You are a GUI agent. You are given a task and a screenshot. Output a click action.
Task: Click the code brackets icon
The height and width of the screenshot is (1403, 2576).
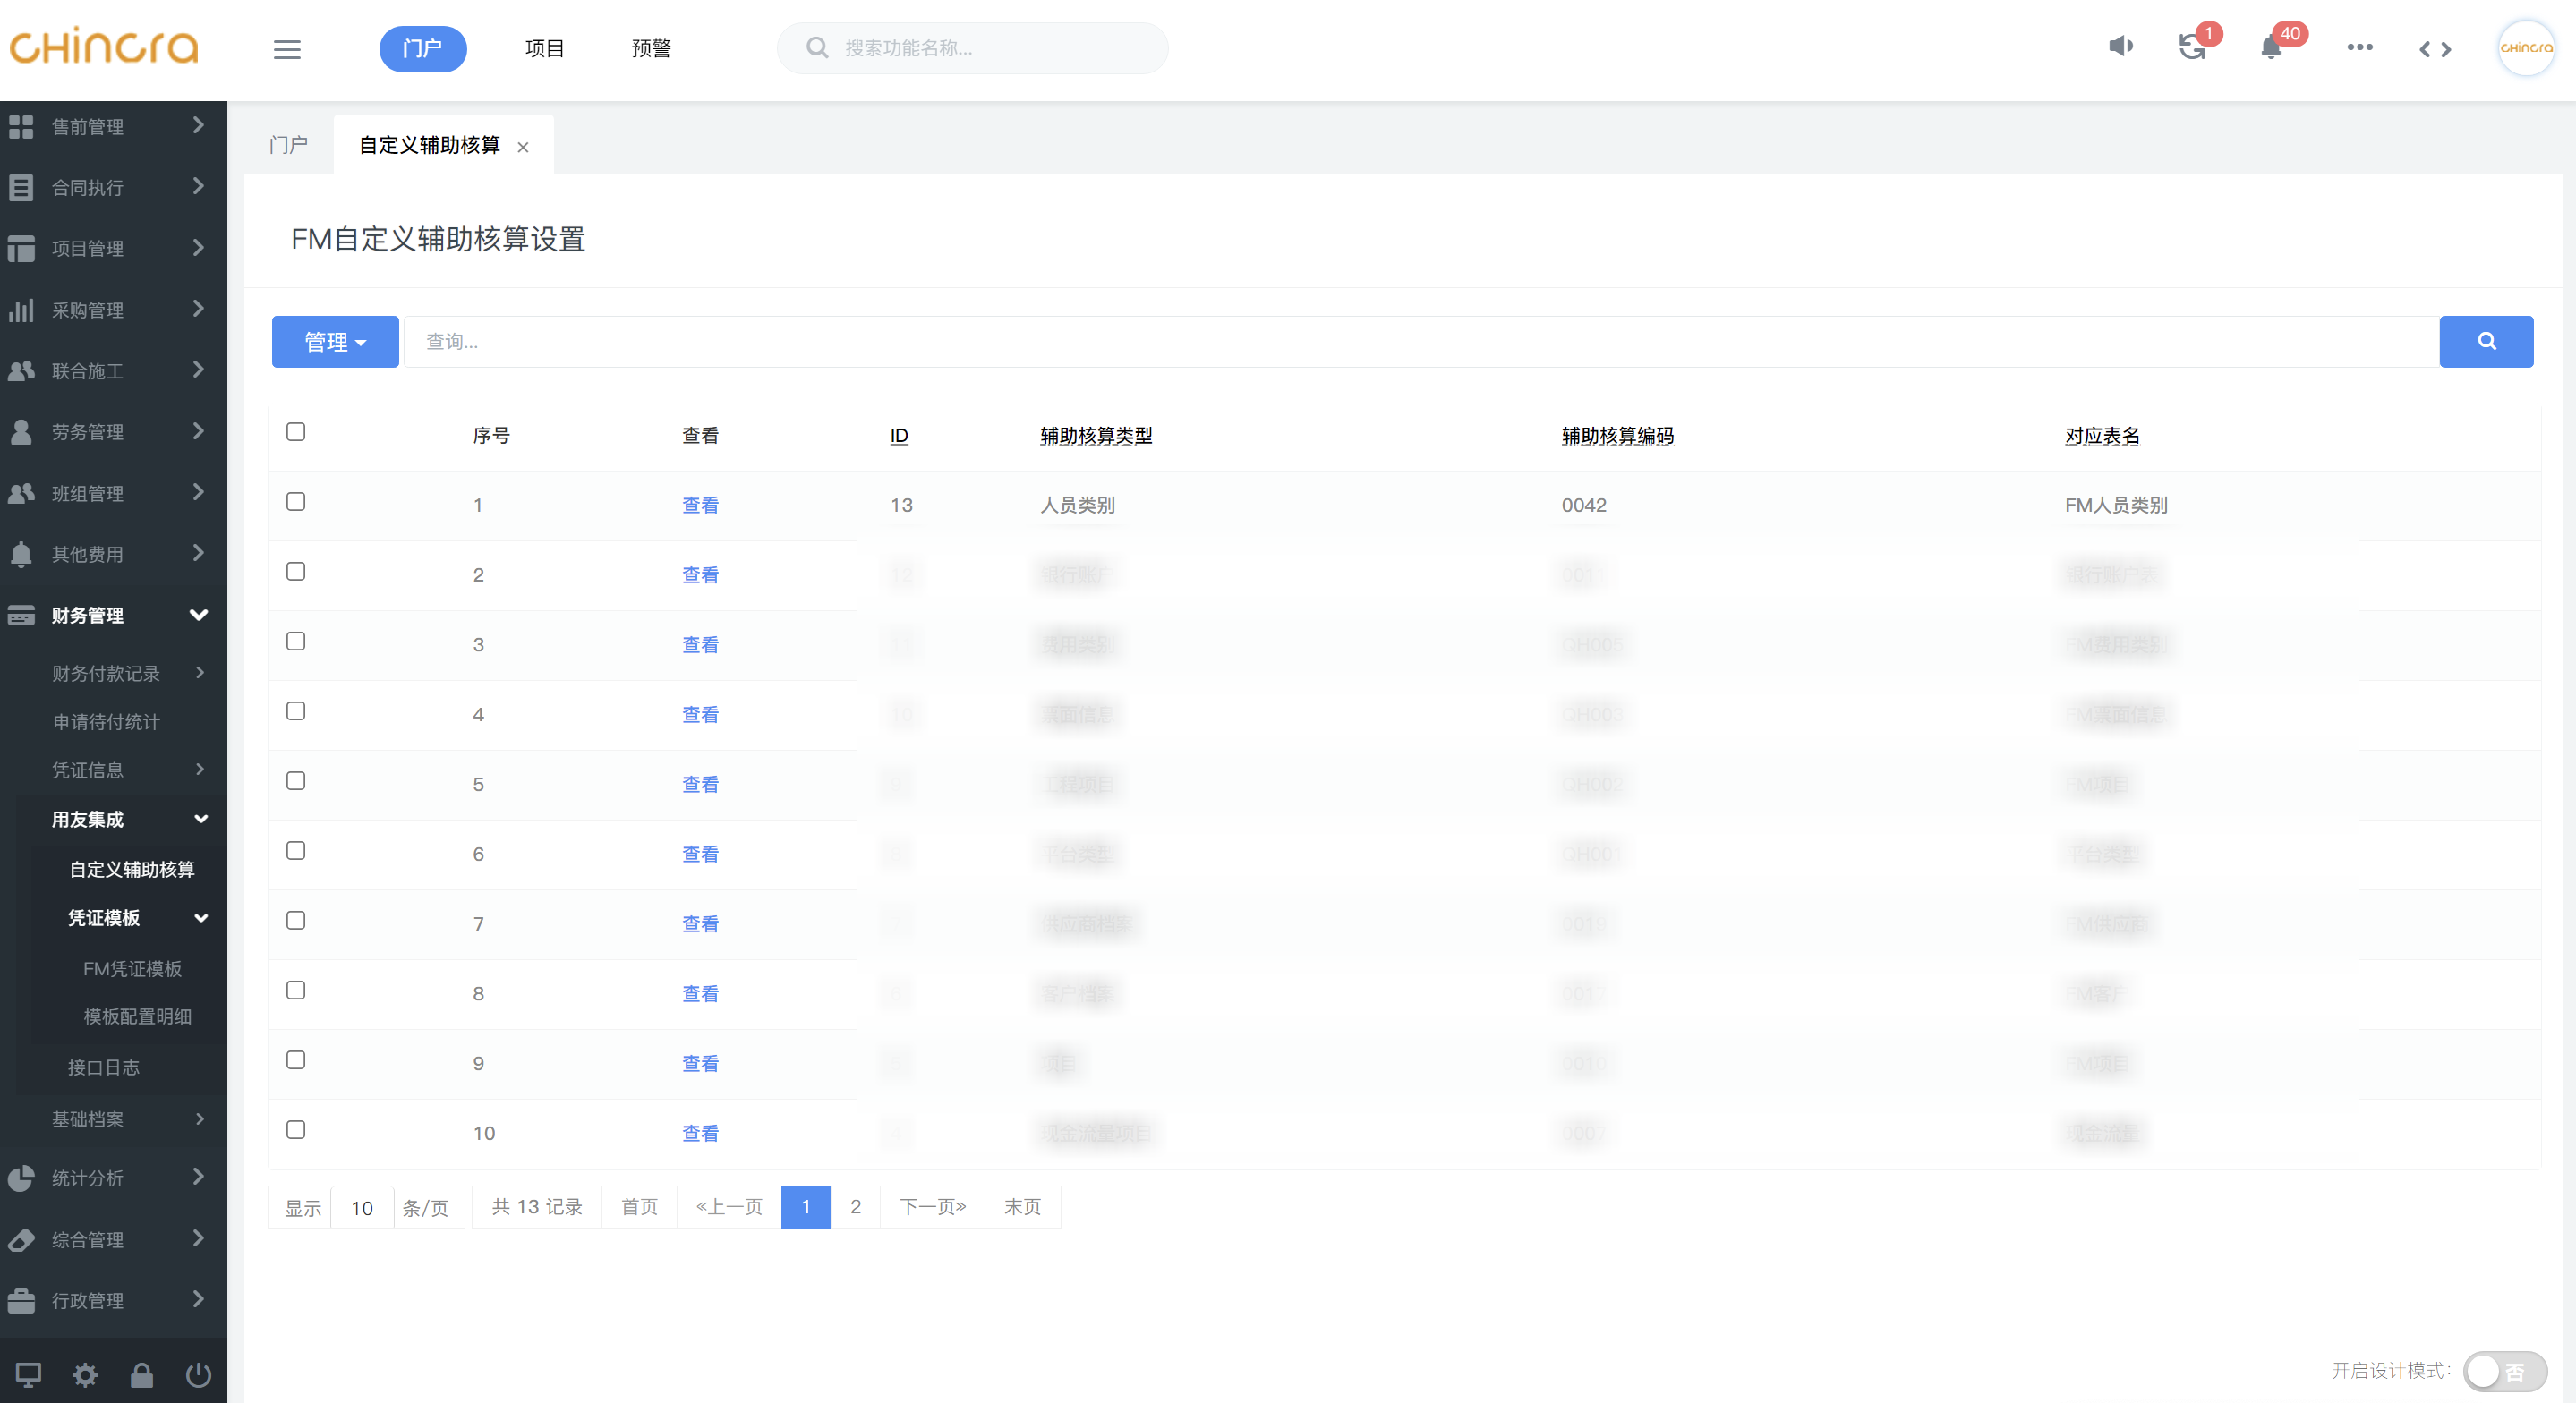(2435, 49)
